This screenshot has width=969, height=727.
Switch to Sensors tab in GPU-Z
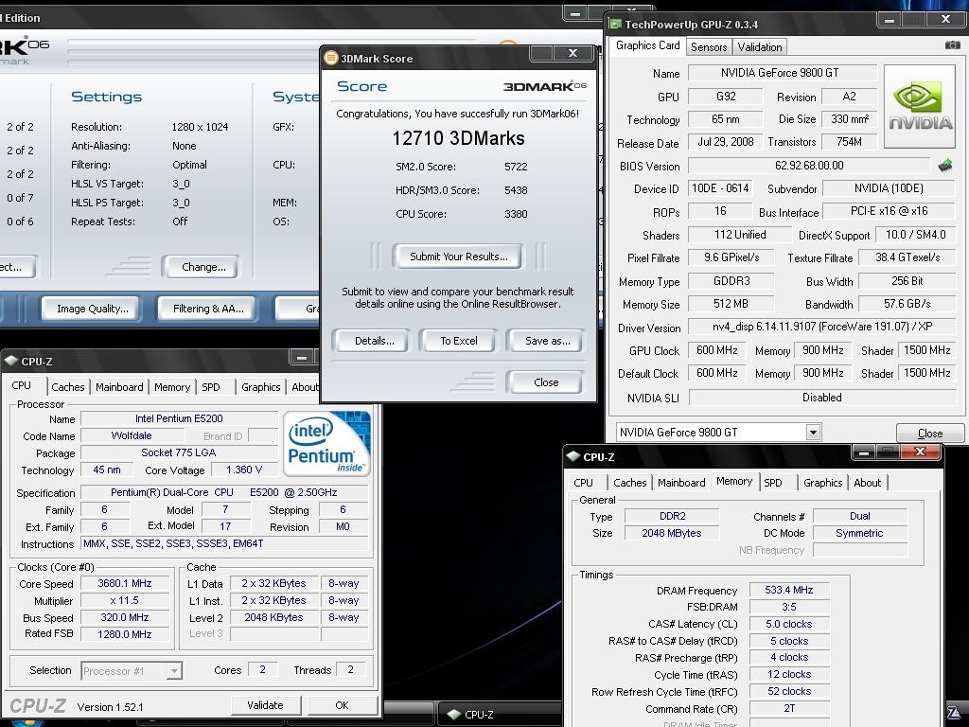tap(708, 47)
